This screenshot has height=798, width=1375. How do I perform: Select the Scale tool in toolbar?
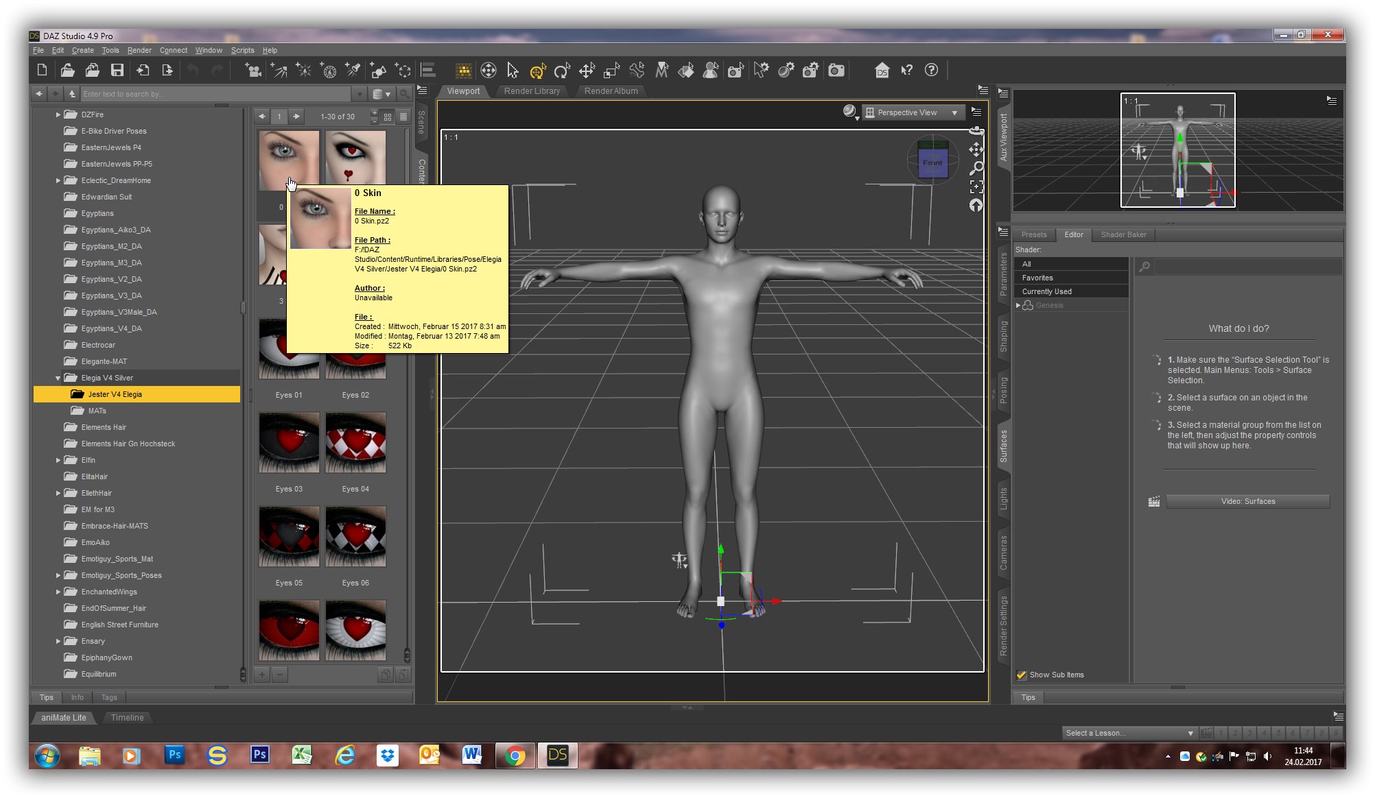coord(611,71)
